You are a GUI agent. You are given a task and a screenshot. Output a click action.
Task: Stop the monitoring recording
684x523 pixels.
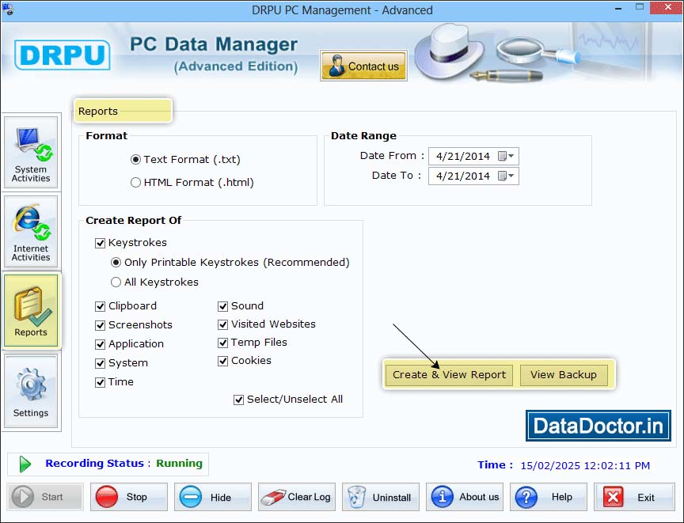[x=128, y=497]
